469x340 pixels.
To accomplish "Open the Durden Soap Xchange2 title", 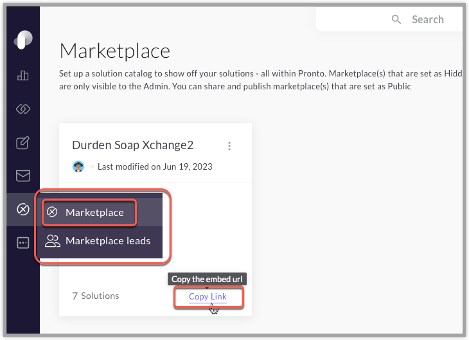I will coord(133,145).
